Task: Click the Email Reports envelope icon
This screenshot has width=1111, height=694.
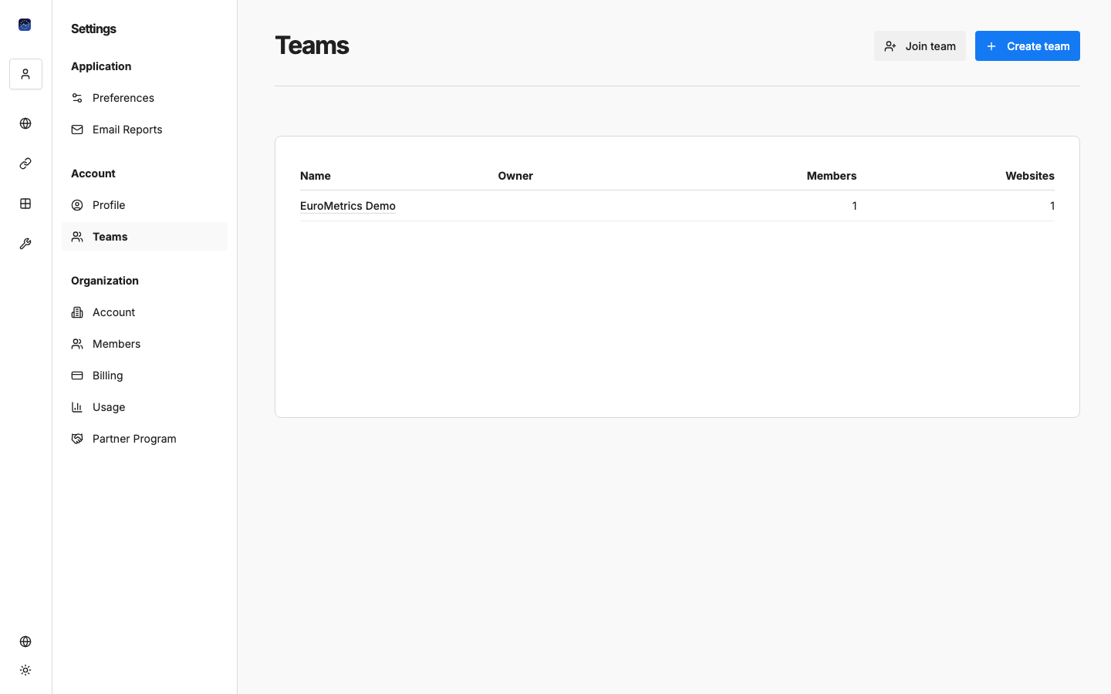Action: (x=77, y=130)
